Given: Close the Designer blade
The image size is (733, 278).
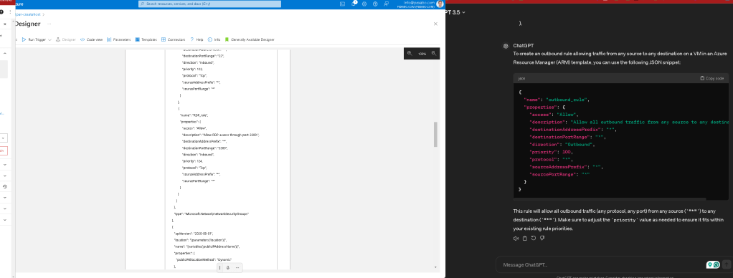Looking at the screenshot, I should (435, 24).
